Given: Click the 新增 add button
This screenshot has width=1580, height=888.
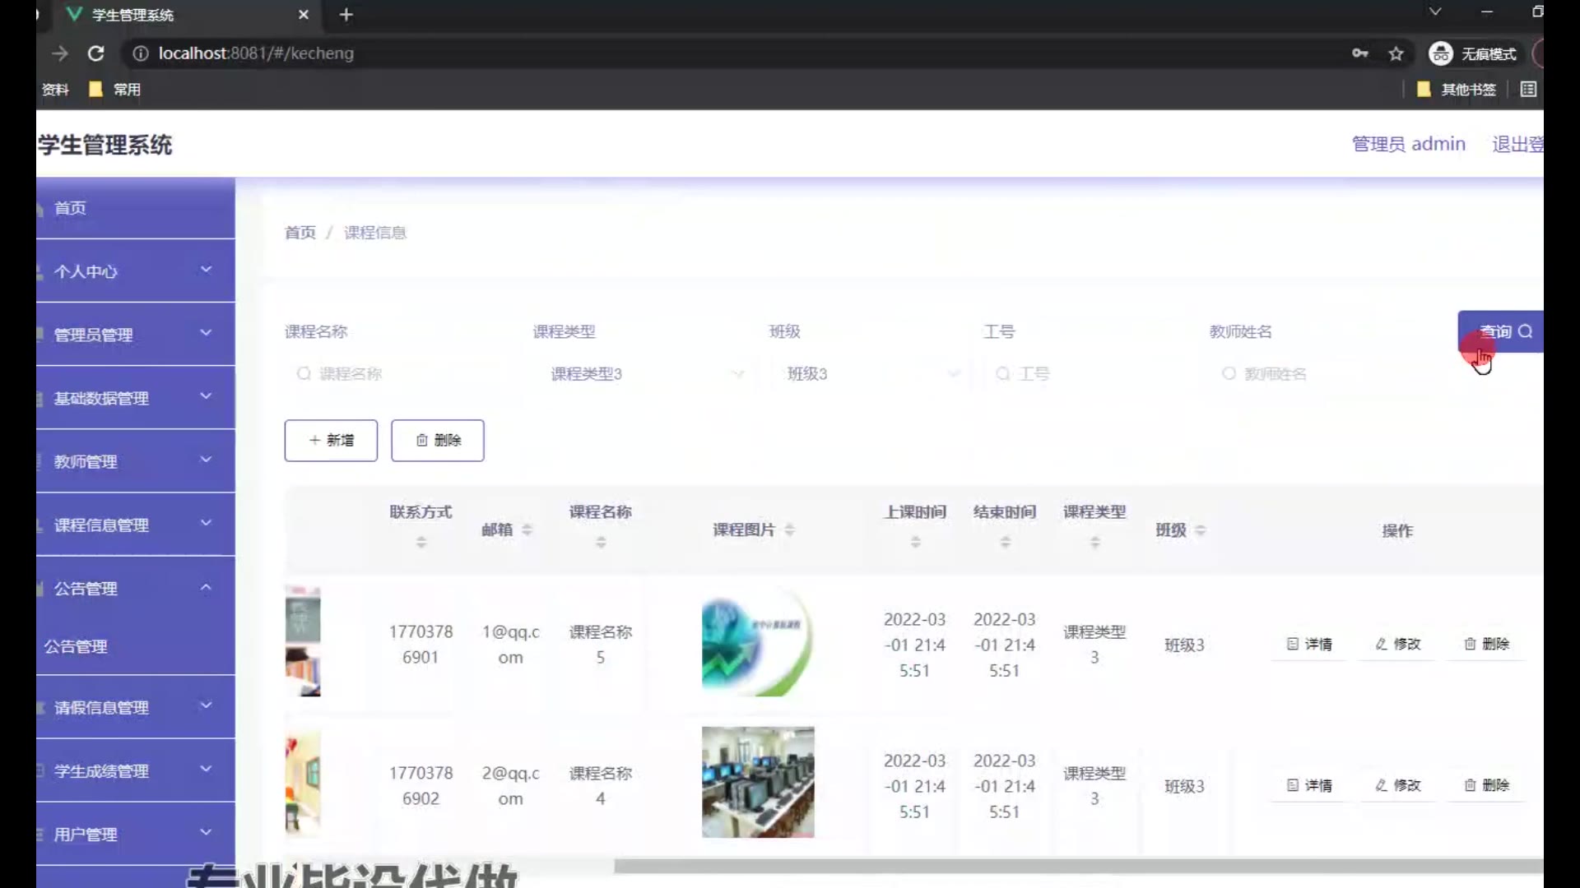Looking at the screenshot, I should 331,441.
